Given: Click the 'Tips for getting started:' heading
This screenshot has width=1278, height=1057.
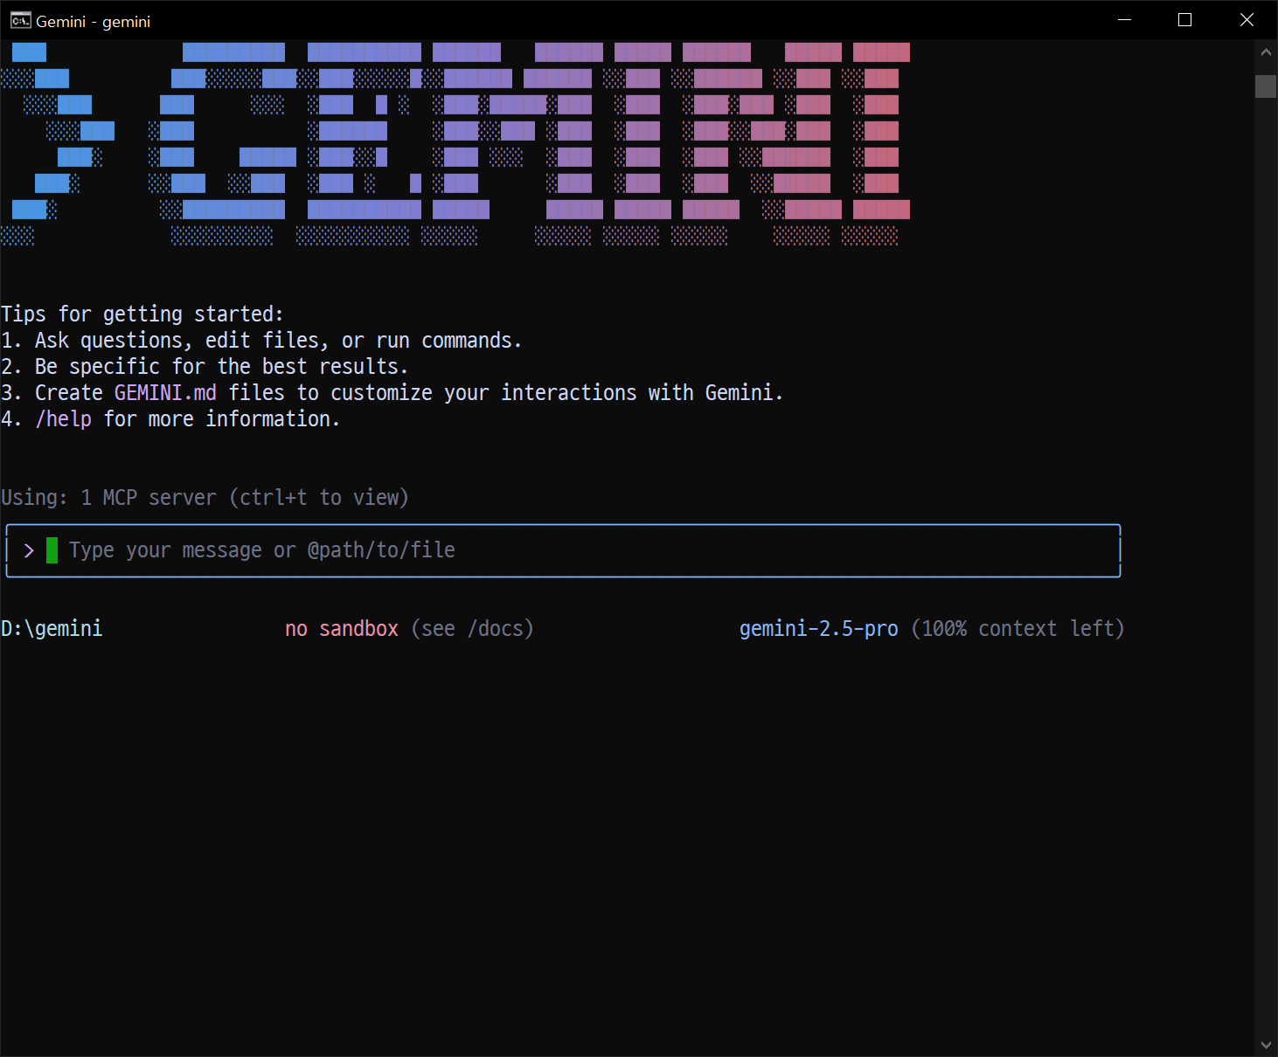Looking at the screenshot, I should 142,314.
